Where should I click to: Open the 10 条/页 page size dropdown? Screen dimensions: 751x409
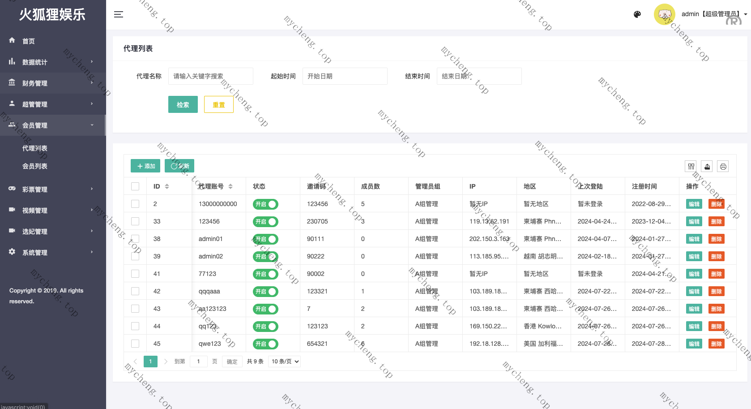tap(285, 362)
